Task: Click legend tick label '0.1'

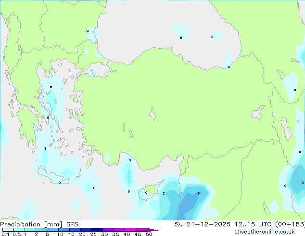Action: click(x=5, y=234)
